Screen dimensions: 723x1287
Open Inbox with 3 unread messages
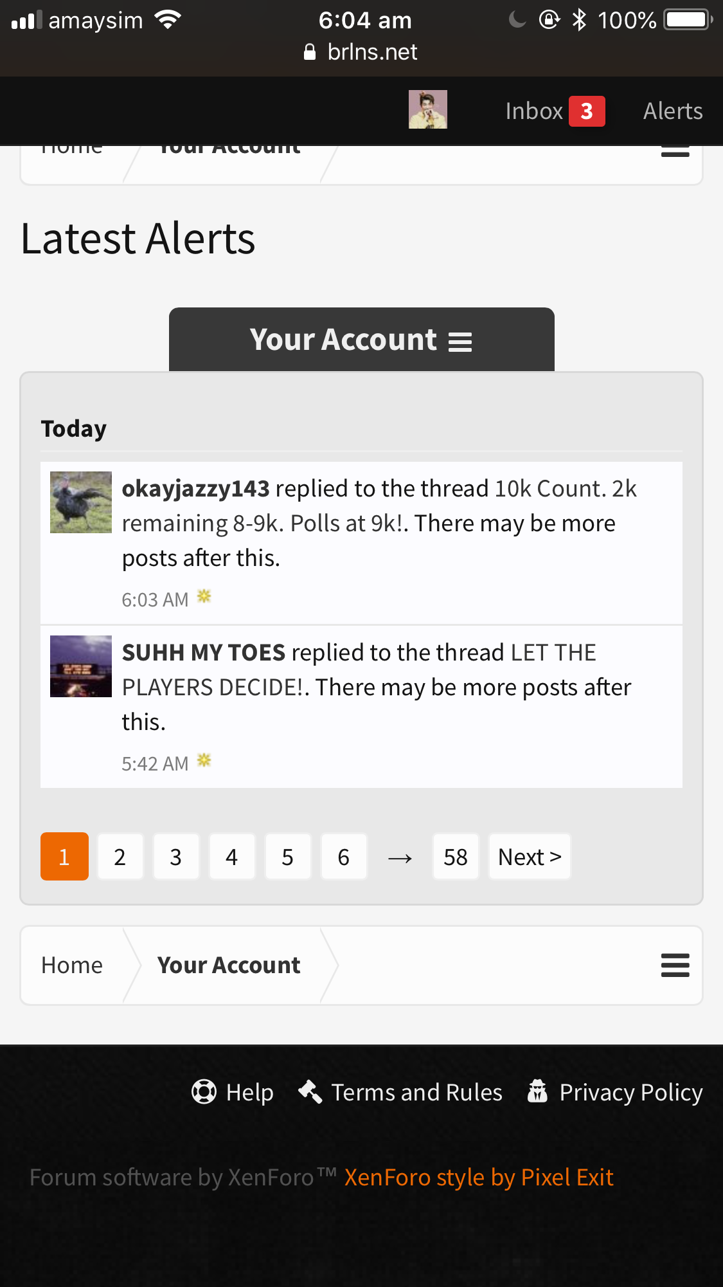(555, 111)
